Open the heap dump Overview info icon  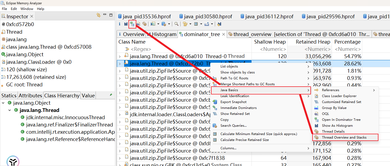[120, 24]
